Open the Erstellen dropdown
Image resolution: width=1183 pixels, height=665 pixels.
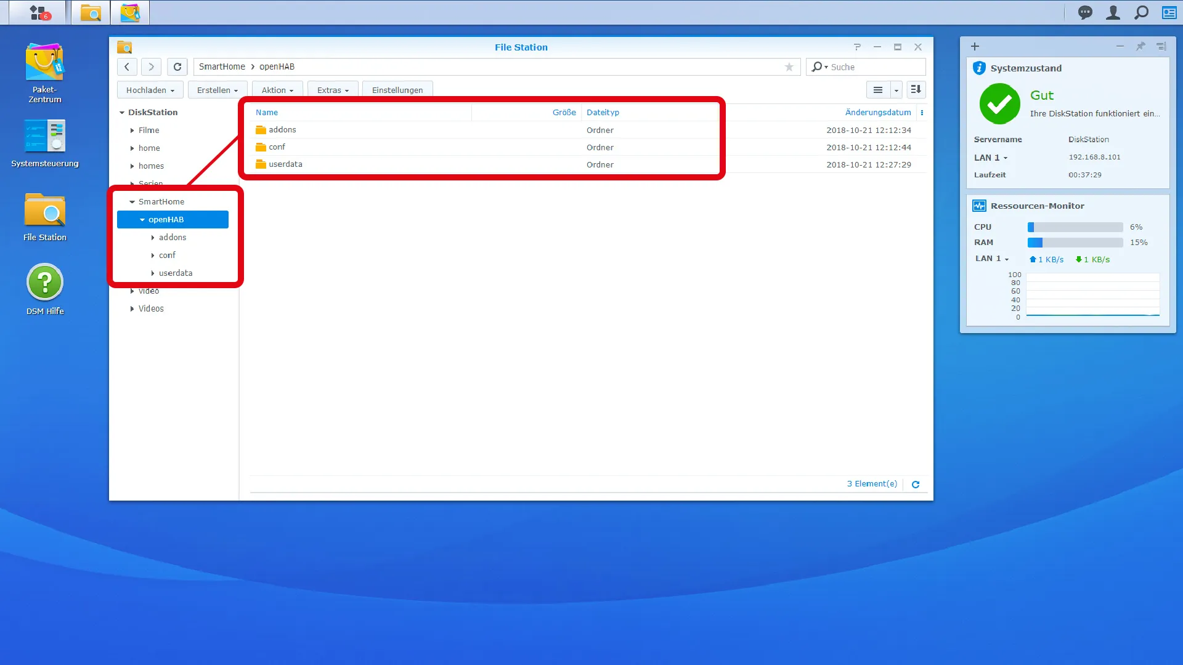click(x=217, y=90)
